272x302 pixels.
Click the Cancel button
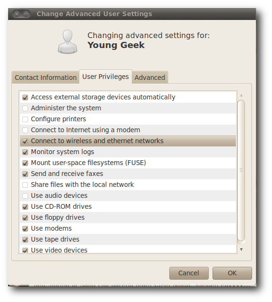point(189,273)
